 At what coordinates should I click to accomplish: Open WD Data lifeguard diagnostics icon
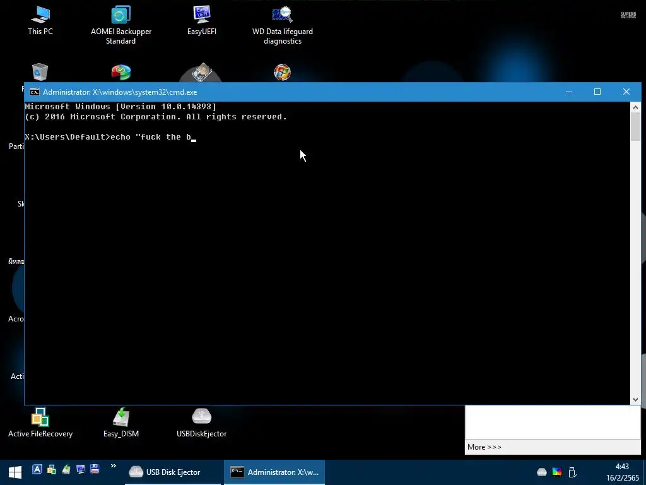[282, 25]
